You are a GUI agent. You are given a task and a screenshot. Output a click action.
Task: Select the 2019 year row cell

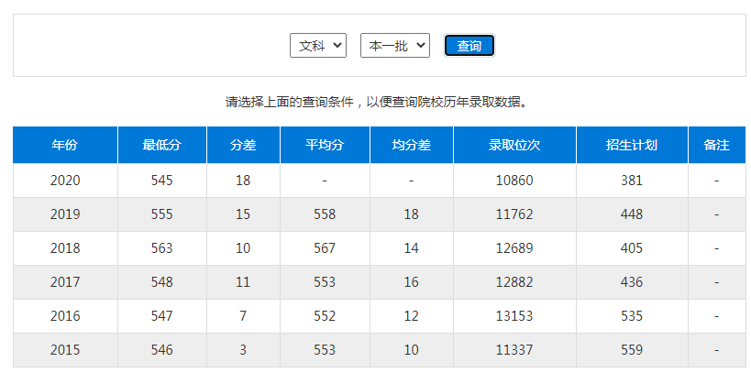click(65, 214)
